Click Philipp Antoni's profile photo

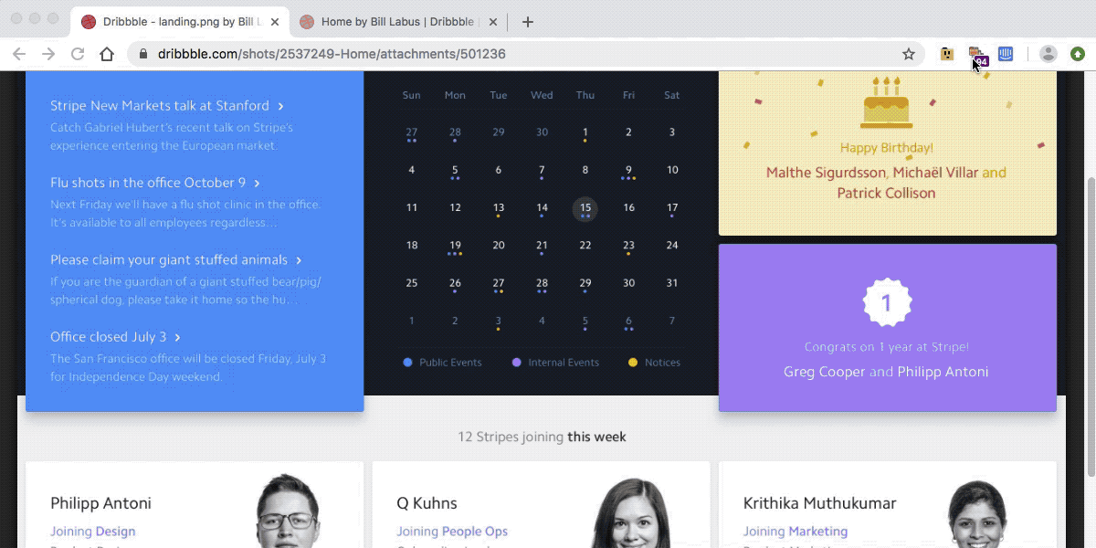287,511
